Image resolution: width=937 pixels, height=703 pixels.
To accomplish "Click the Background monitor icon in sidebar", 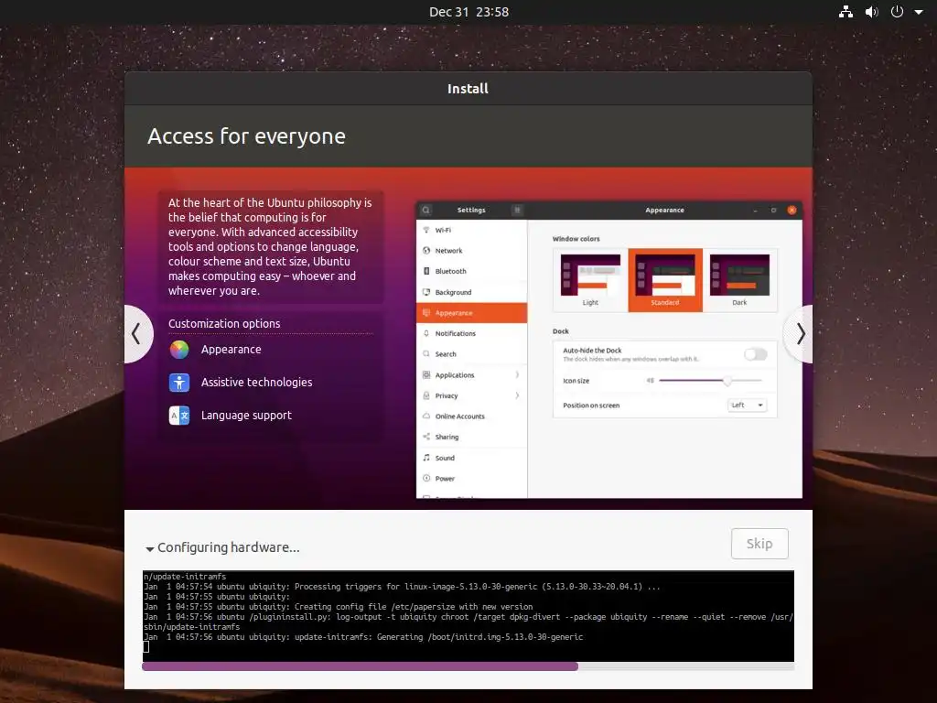I will click(x=426, y=292).
